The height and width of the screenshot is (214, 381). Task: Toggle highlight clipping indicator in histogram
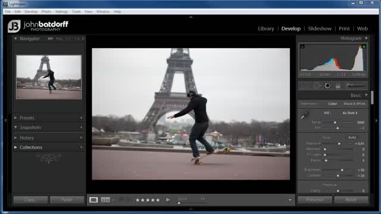[364, 46]
